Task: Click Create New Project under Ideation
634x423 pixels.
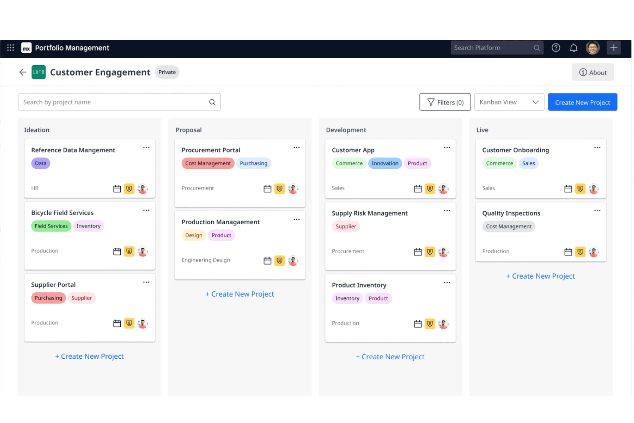Action: click(90, 356)
